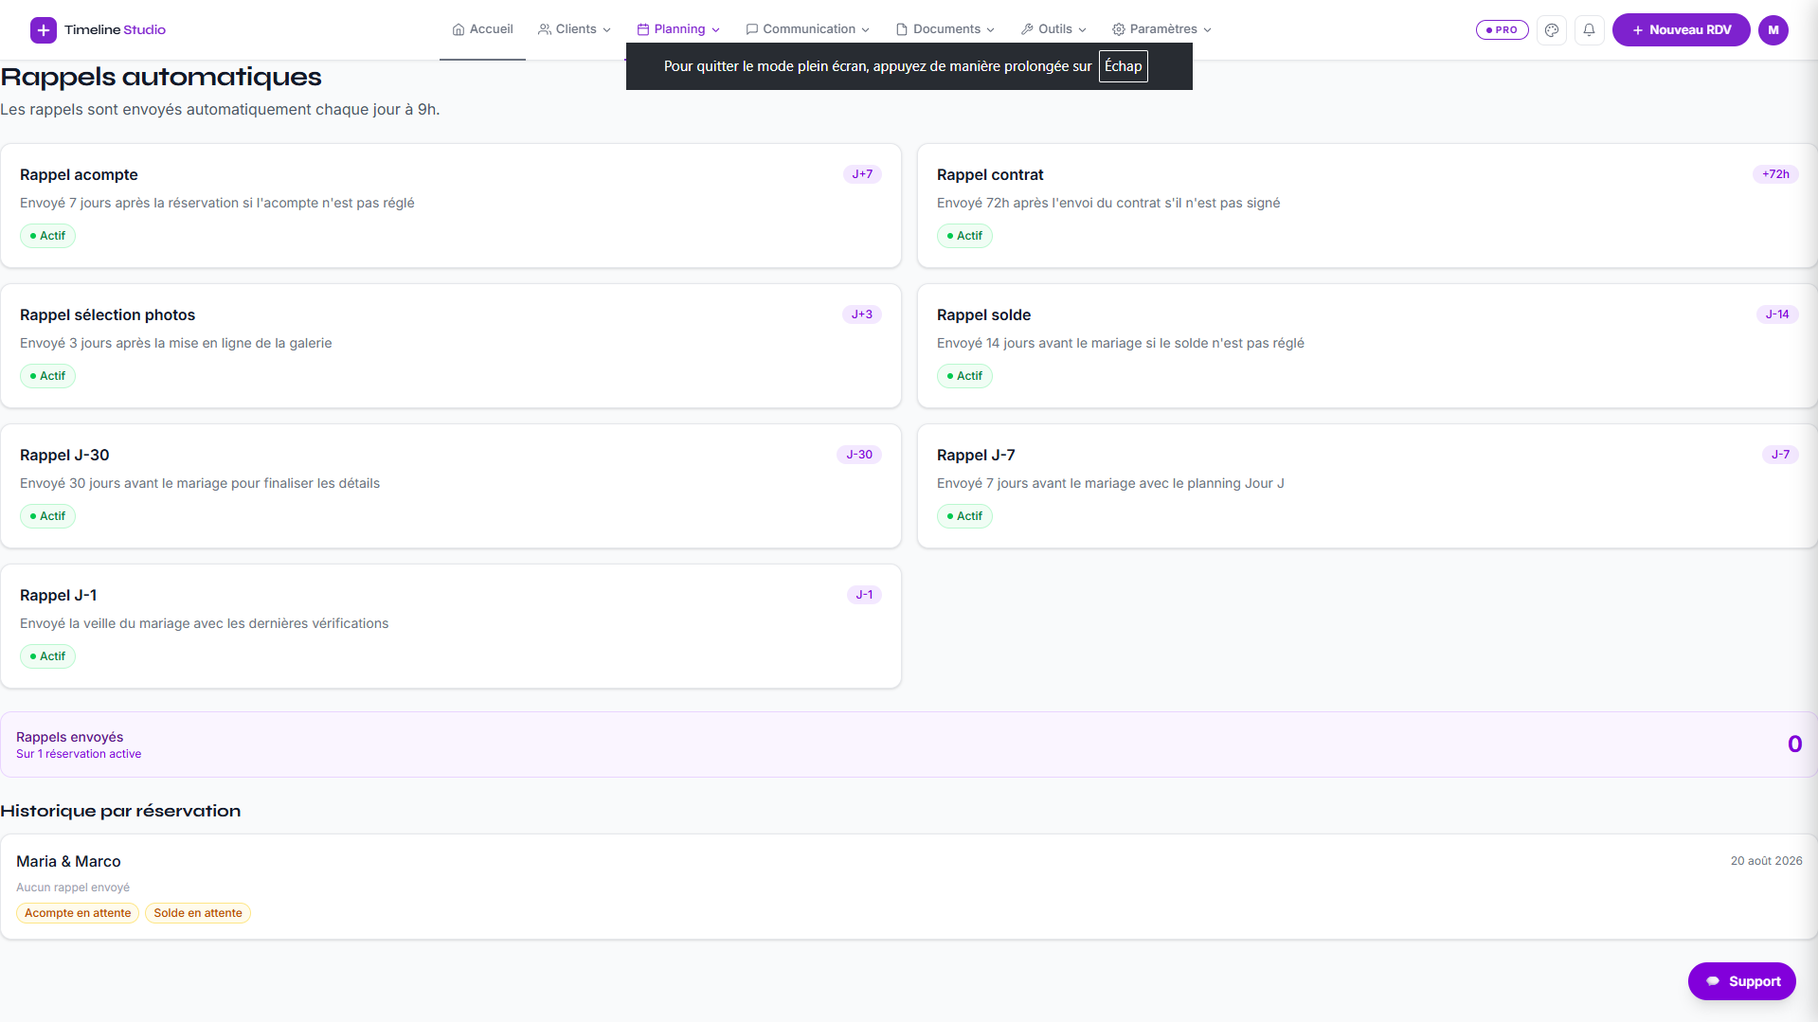
Task: Open the notifications bell icon
Action: click(x=1590, y=30)
